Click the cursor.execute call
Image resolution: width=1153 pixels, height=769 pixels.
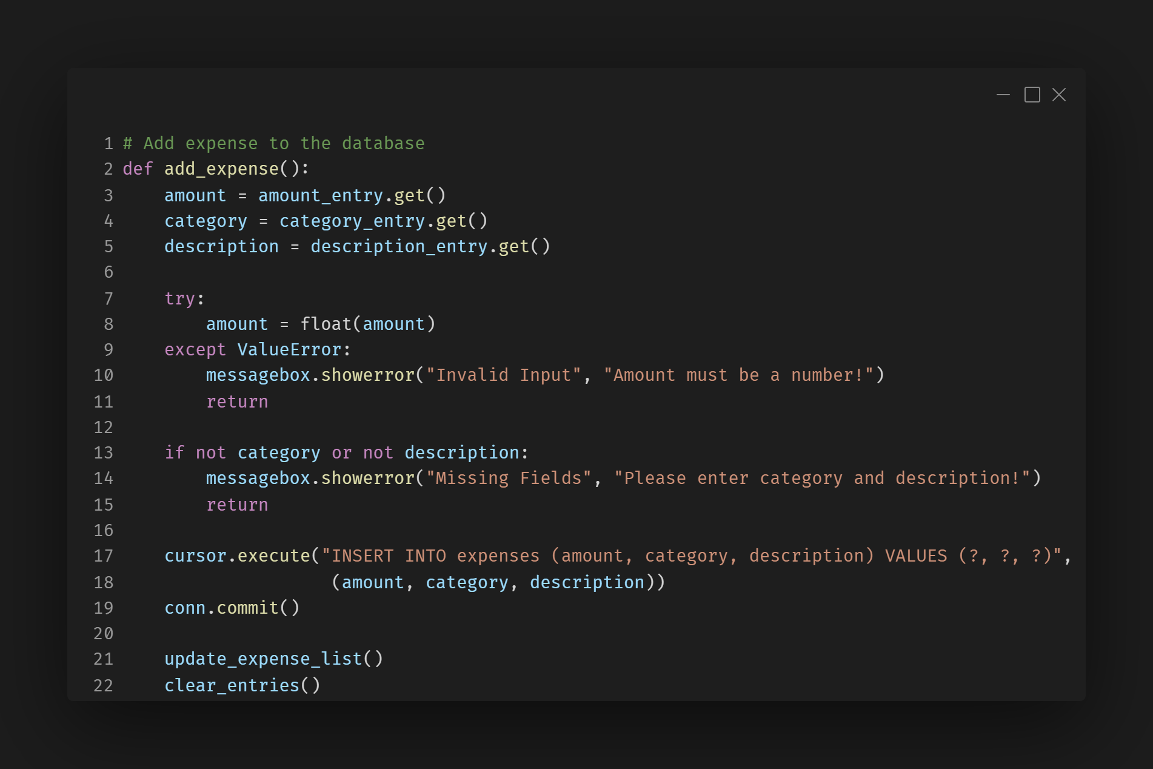pyautogui.click(x=237, y=556)
